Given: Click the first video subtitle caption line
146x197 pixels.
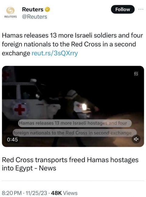Looking at the screenshot, I should (x=75, y=123).
